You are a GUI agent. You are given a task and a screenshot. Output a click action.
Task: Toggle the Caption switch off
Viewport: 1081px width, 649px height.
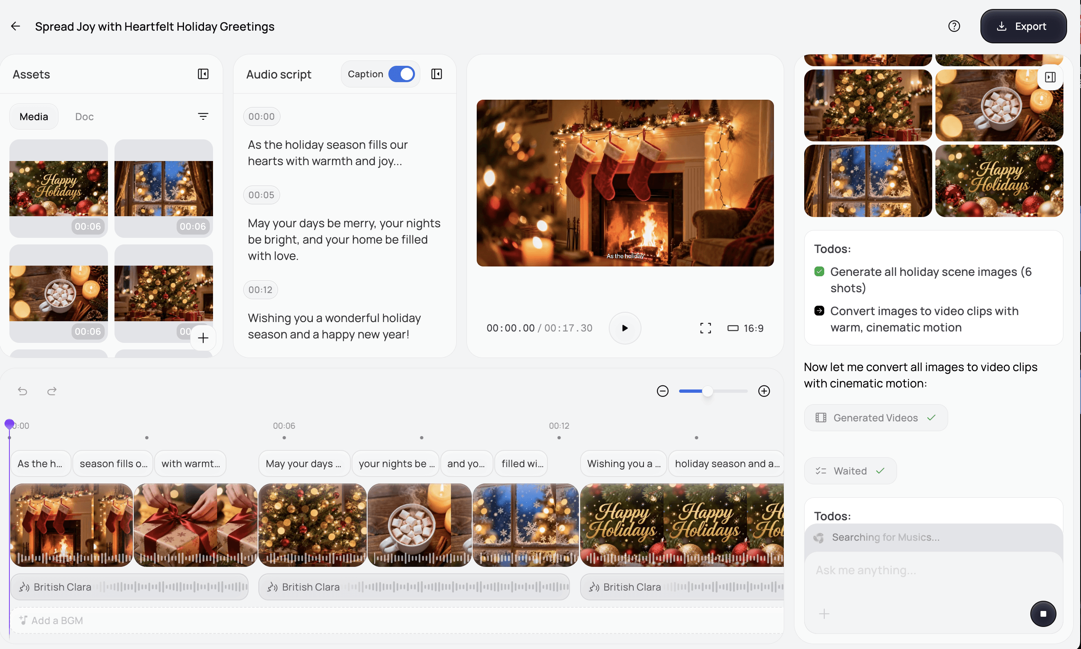[401, 74]
